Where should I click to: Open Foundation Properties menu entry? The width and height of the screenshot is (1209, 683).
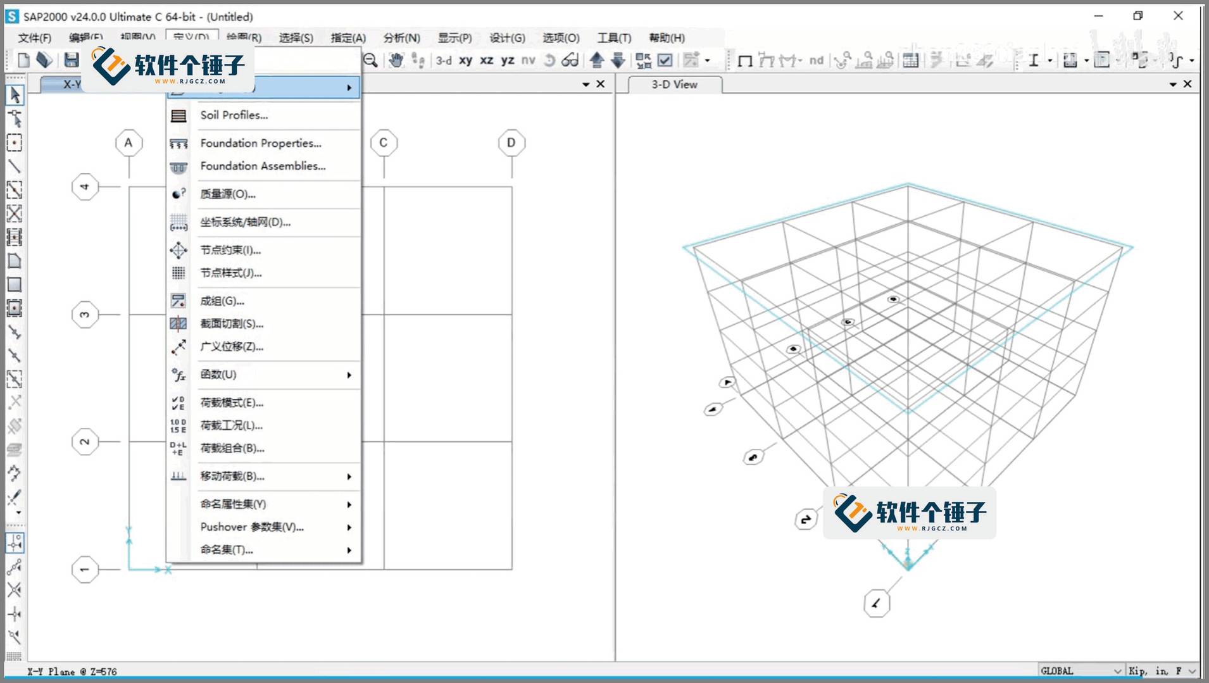click(x=264, y=143)
